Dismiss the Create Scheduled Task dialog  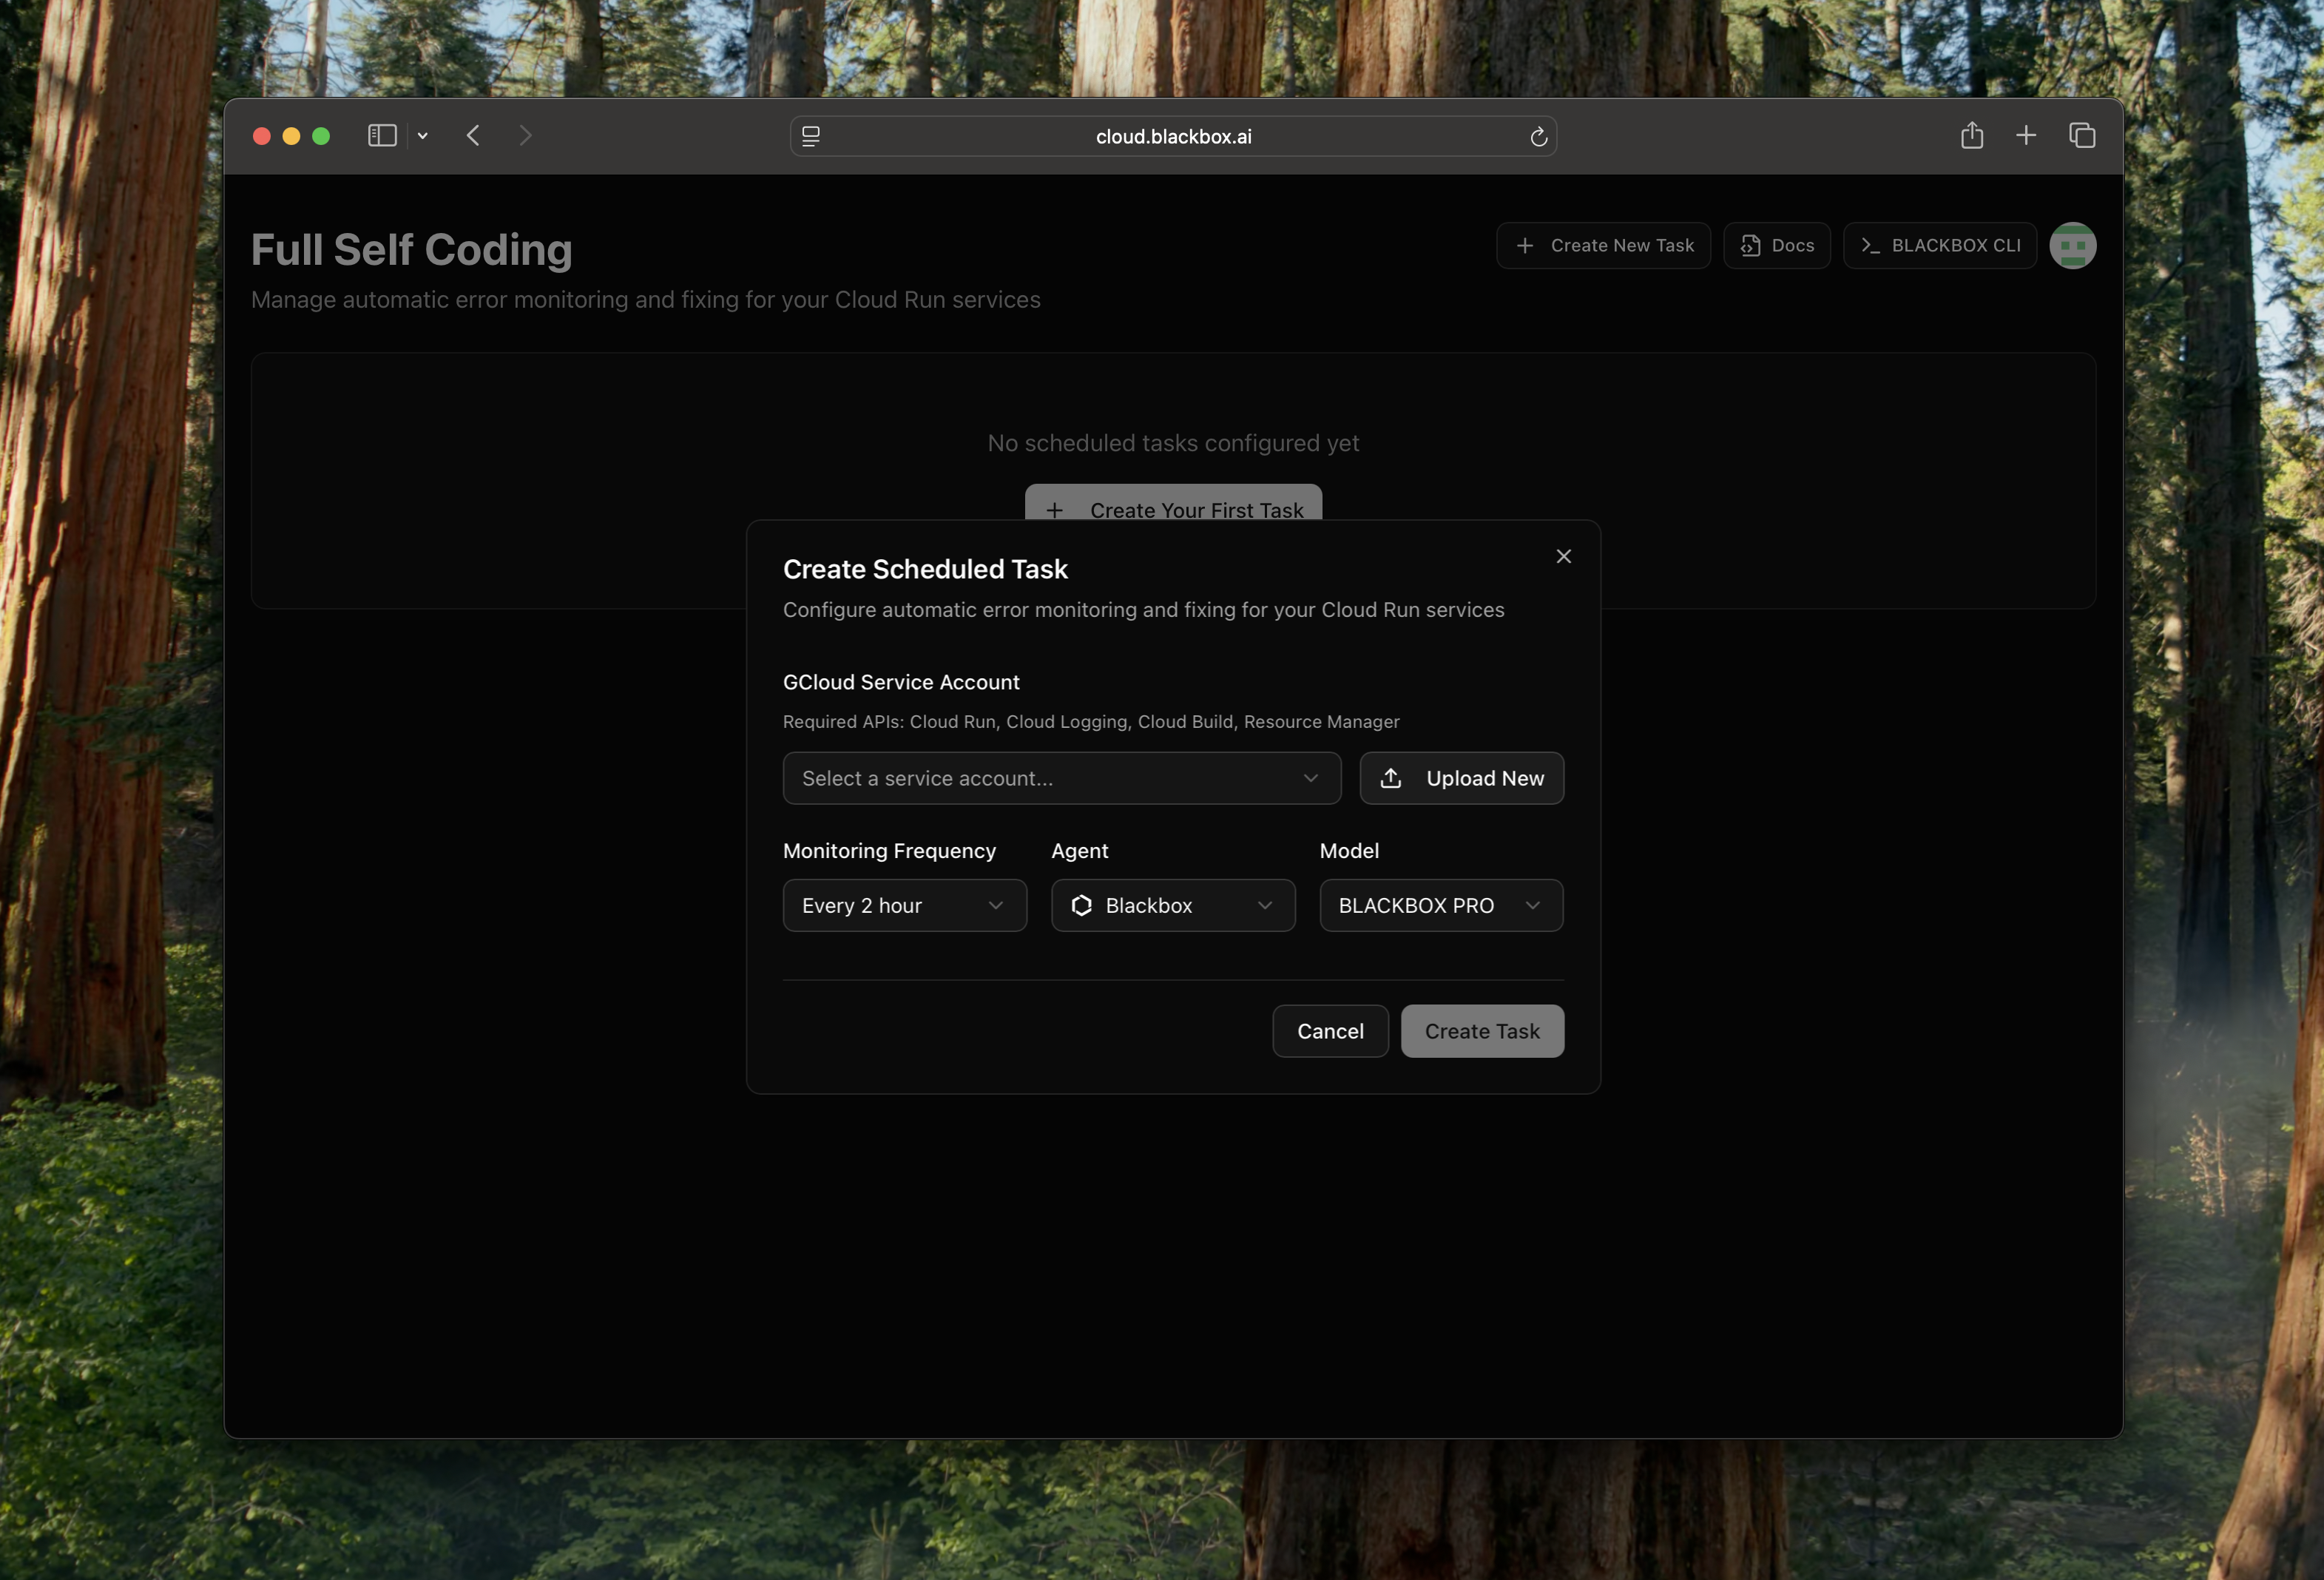[x=1563, y=556]
